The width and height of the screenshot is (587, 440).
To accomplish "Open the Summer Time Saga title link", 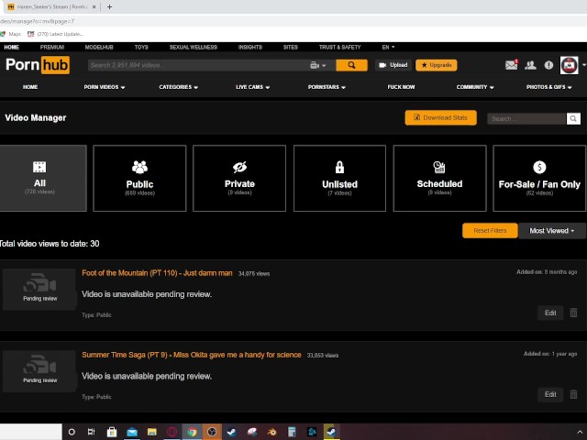I will point(192,355).
